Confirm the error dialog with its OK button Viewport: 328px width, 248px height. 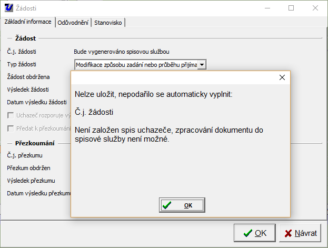pos(182,205)
